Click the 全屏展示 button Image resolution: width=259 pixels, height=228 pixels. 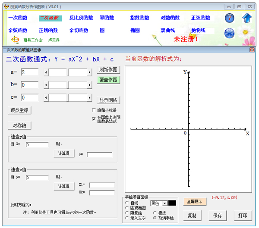pos(195,202)
